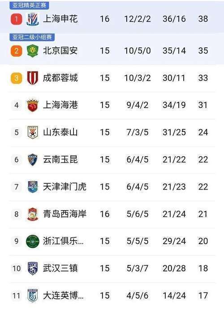Select the Qingdao West Coast crest
The width and height of the screenshot is (224, 309).
(33, 214)
